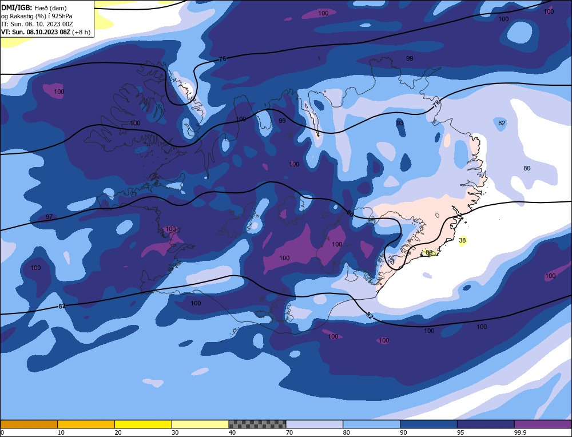Pick the light blue 80–90 legend swatch

[x=371, y=424]
